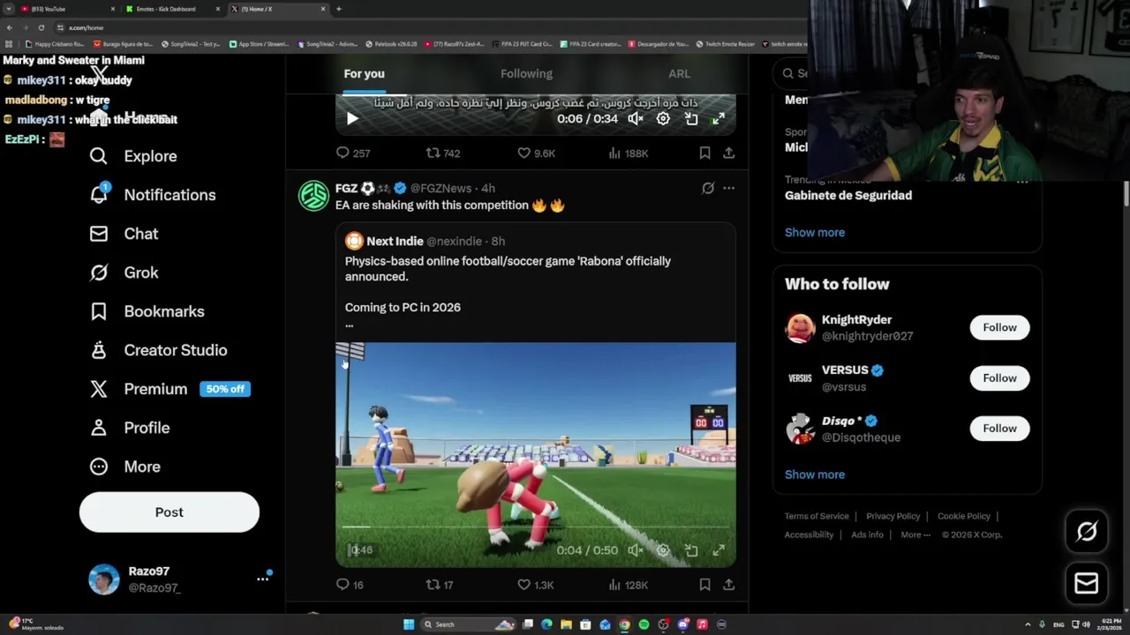Open More menu in X sidebar
The height and width of the screenshot is (635, 1130).
(124, 467)
